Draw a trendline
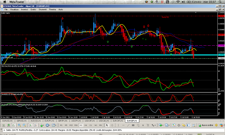 (128, 125)
